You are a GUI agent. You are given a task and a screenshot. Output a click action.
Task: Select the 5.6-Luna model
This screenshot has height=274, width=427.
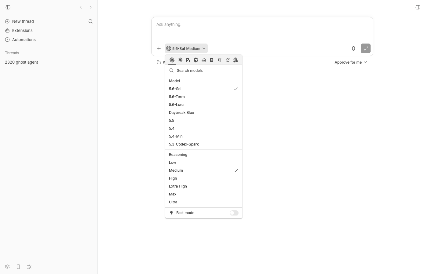(204, 105)
